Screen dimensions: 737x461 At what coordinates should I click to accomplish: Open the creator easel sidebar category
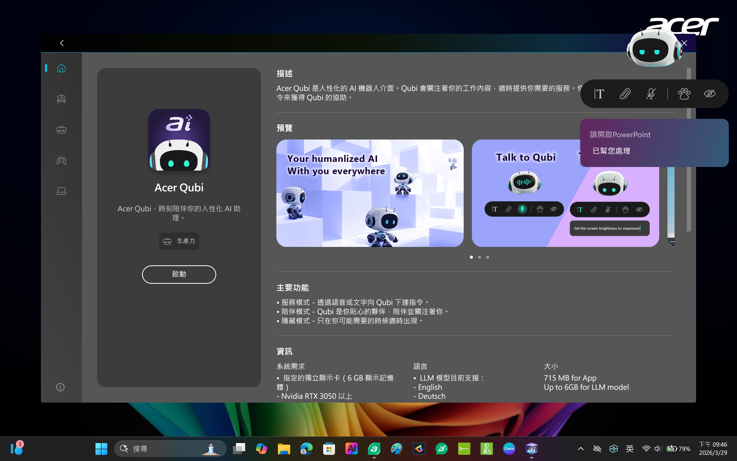click(x=61, y=99)
